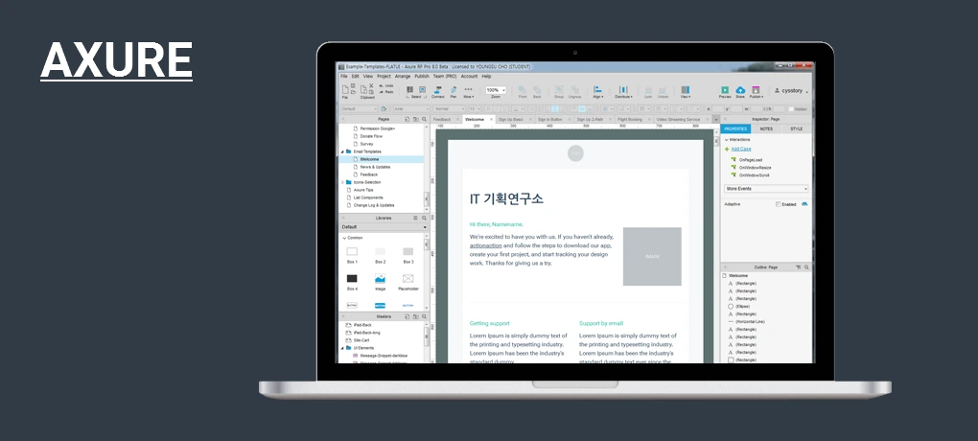Click the Redo icon

381,92
